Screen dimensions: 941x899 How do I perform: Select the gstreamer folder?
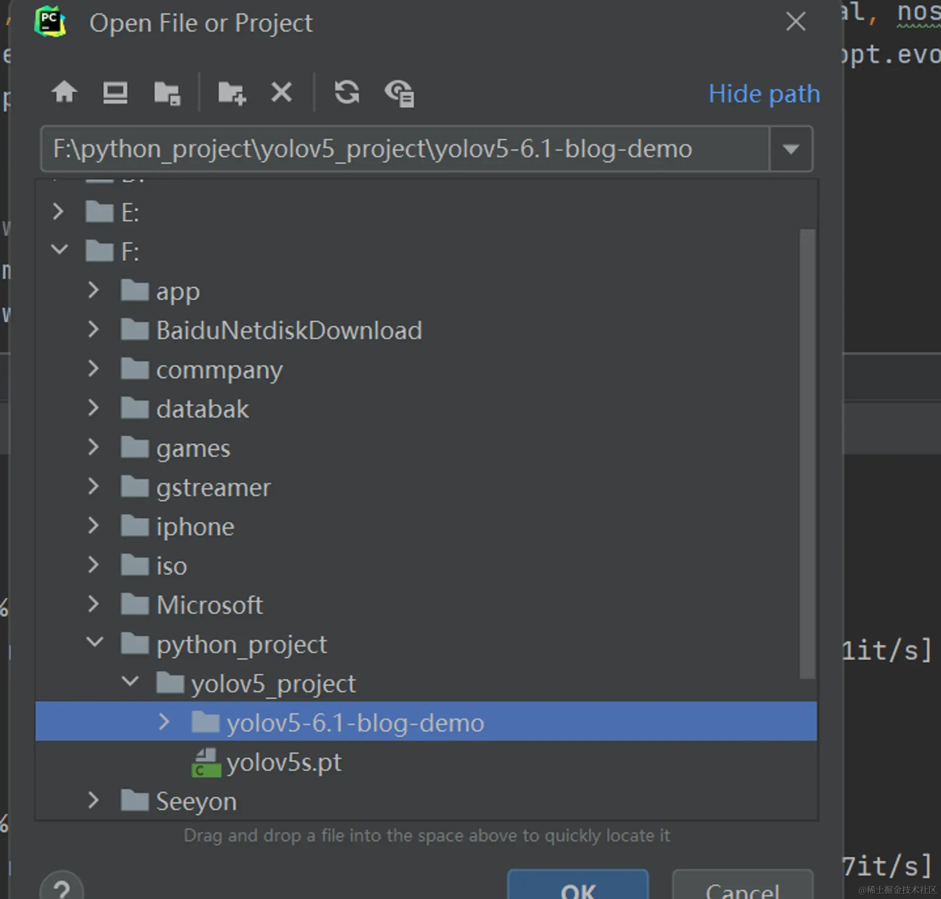pyautogui.click(x=213, y=487)
